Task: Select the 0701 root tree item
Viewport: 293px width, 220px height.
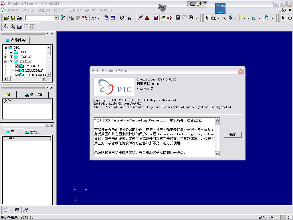Action: [17, 48]
